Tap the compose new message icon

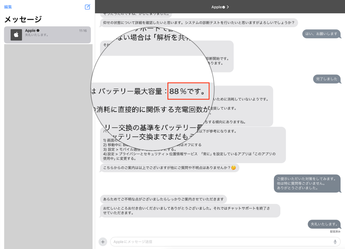pos(87,7)
